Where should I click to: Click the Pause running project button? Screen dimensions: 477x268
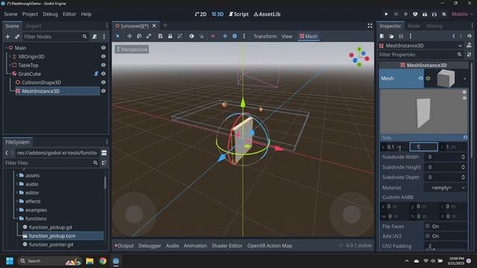[x=396, y=14]
